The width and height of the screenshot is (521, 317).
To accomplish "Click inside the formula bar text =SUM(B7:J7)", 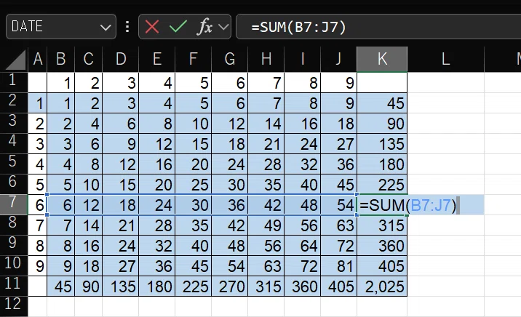I will (x=298, y=27).
